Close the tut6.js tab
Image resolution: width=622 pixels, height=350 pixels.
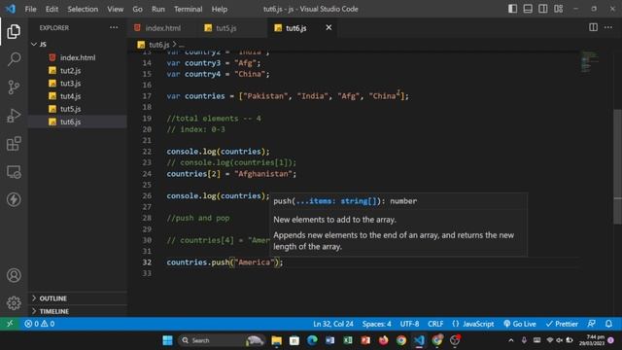click(x=328, y=27)
